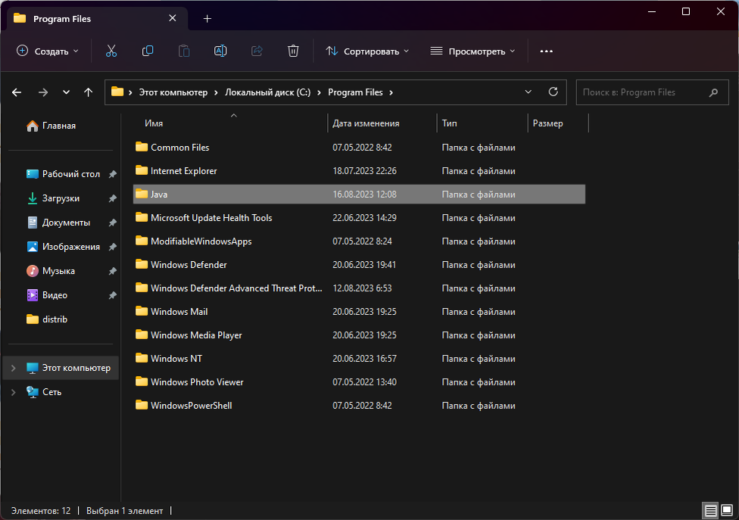Screen dimensions: 739x520
Task: Open Сортировать sort dropdown
Action: point(367,51)
